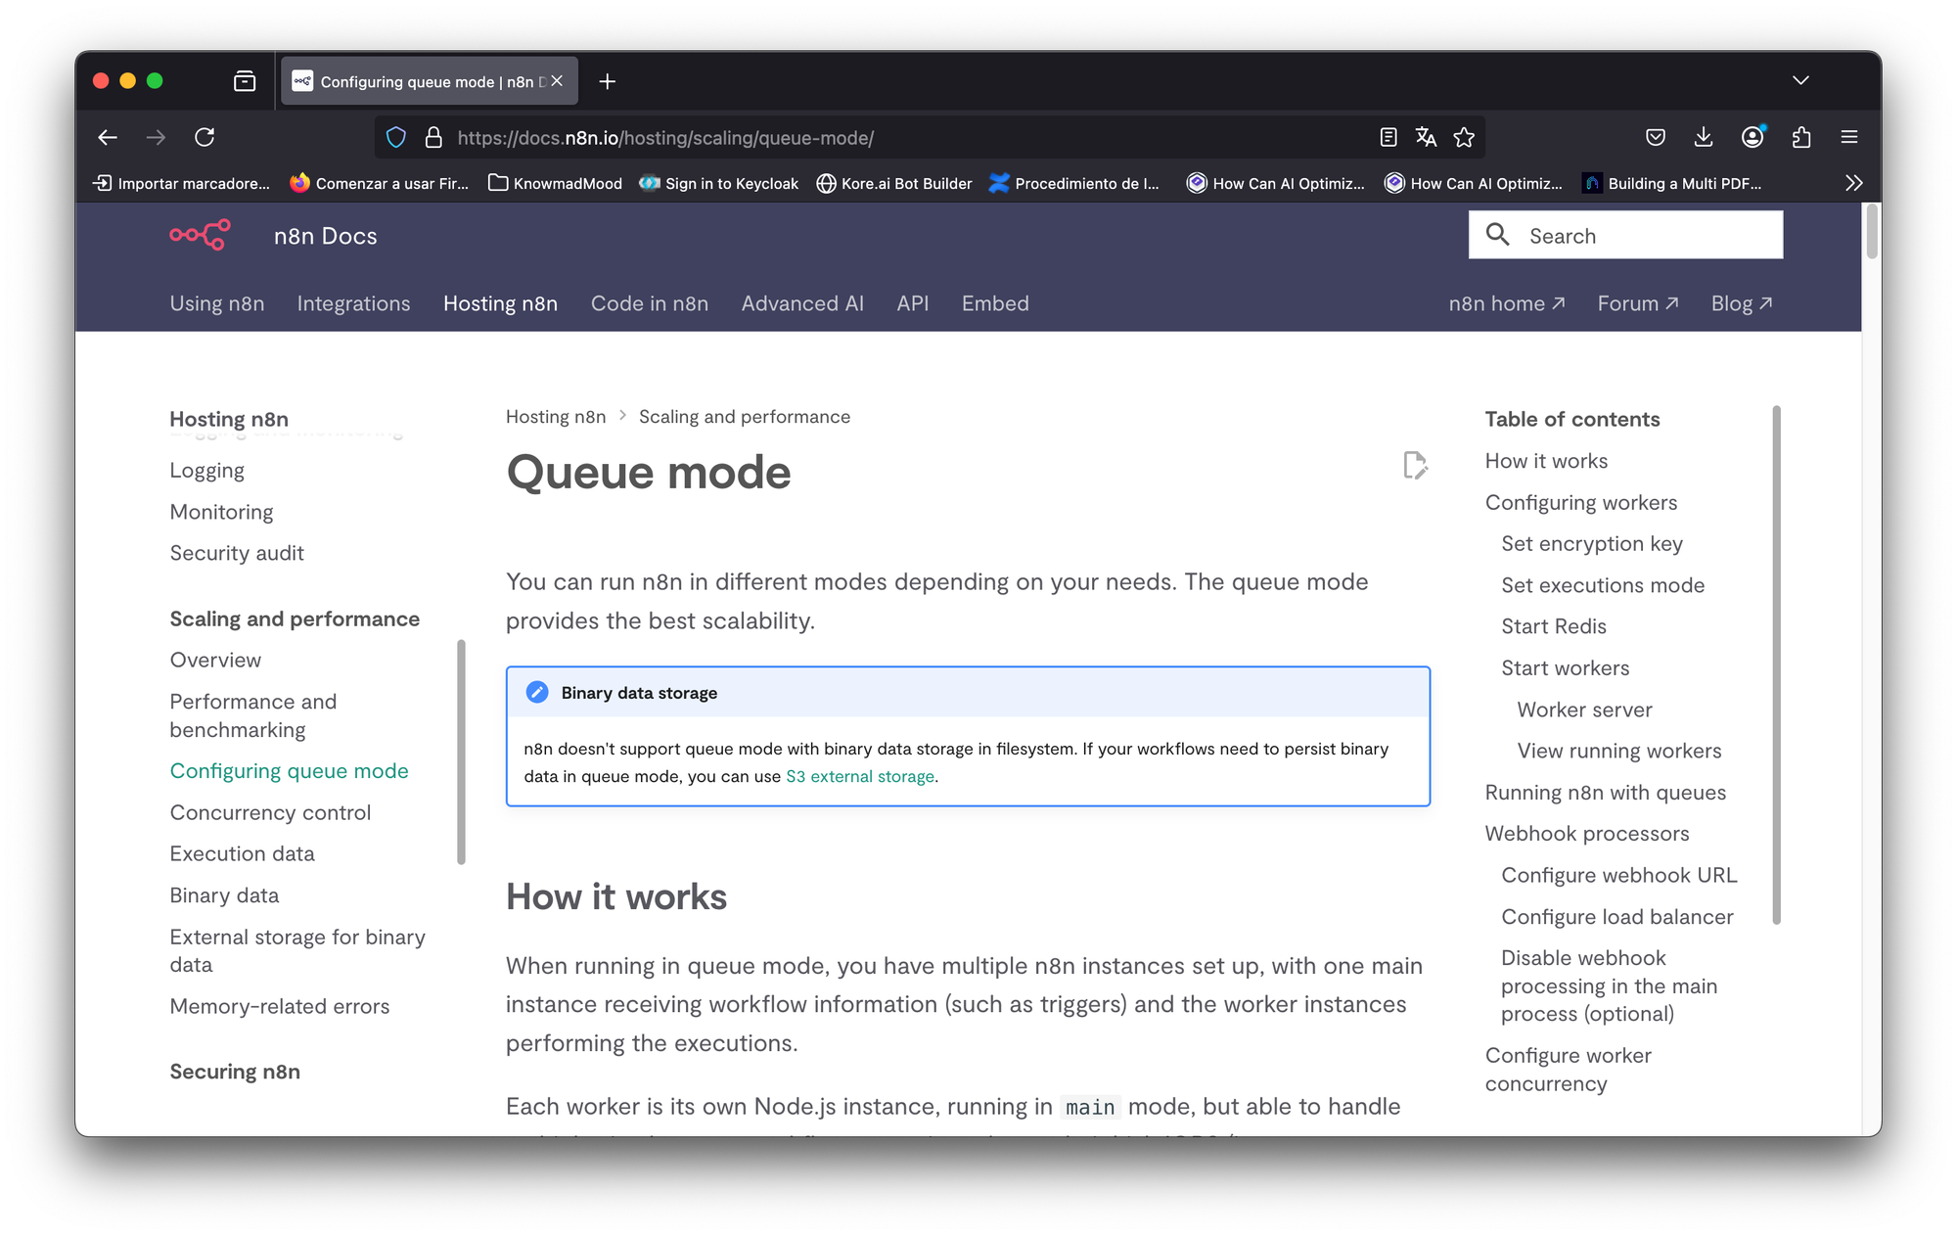The image size is (1957, 1236).
Task: Open the Firefox downloads panel
Action: [x=1704, y=138]
